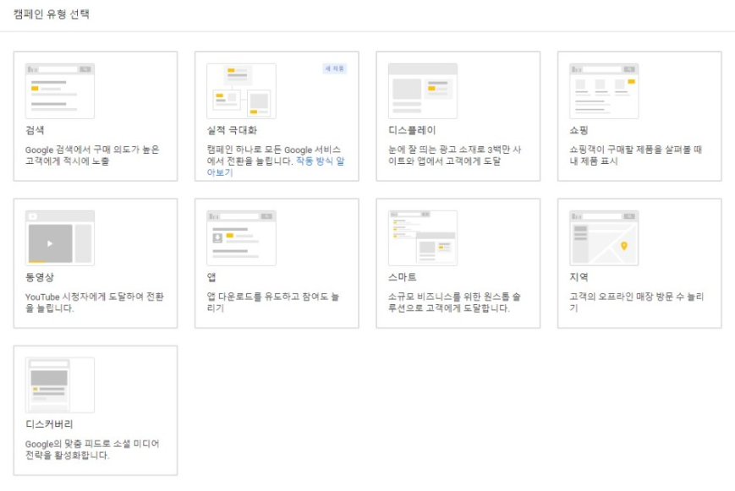
Task: Click description 'Google의 맞춤 피드로 소셜 미디어'
Action: (x=92, y=444)
